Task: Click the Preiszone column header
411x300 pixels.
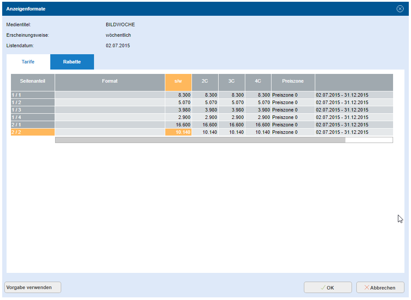Action: click(293, 81)
